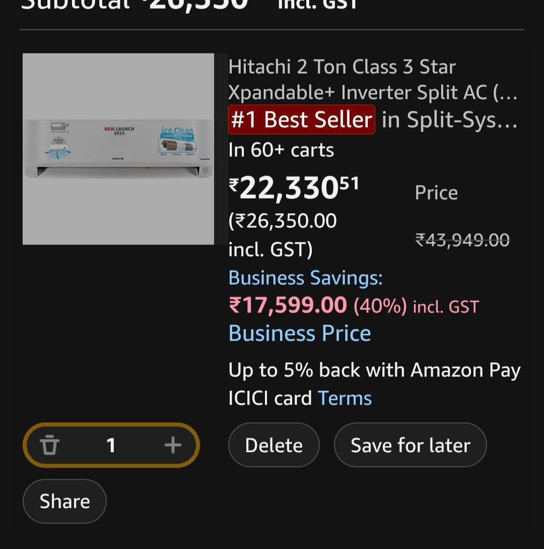Click Save for later
Viewport: 544px width, 549px height.
pyautogui.click(x=410, y=445)
